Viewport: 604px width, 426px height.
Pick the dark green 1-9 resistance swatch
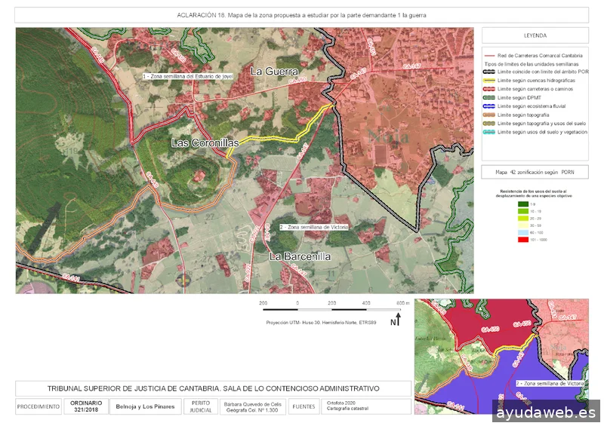522,204
